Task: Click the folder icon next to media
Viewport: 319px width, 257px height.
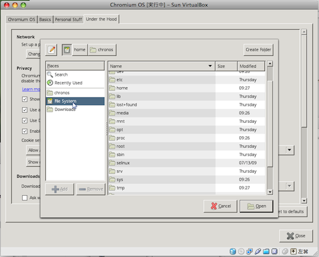Action: [112, 113]
